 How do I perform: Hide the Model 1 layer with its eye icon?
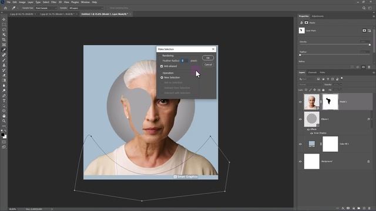tap(300, 102)
